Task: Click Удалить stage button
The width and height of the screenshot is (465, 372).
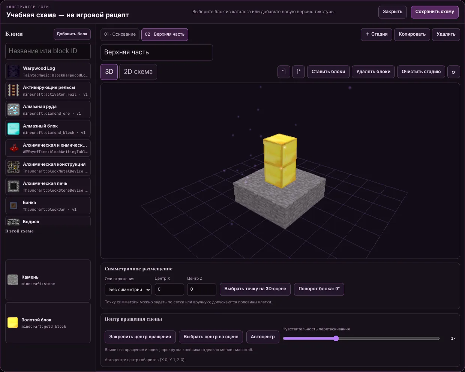Action: click(446, 34)
